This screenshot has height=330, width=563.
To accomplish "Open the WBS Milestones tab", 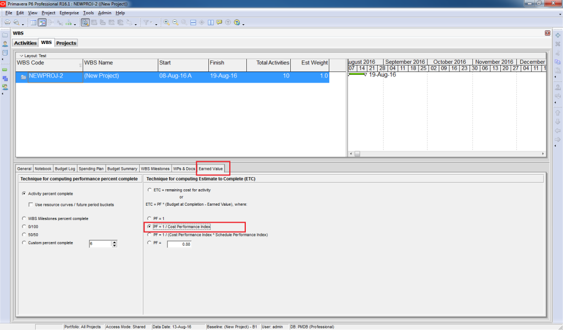I will [155, 168].
